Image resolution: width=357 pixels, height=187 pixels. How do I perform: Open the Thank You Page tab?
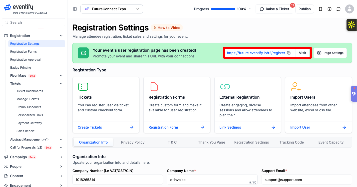point(212,142)
